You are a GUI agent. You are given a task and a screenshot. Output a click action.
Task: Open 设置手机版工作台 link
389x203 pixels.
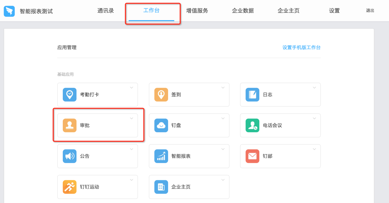(301, 48)
